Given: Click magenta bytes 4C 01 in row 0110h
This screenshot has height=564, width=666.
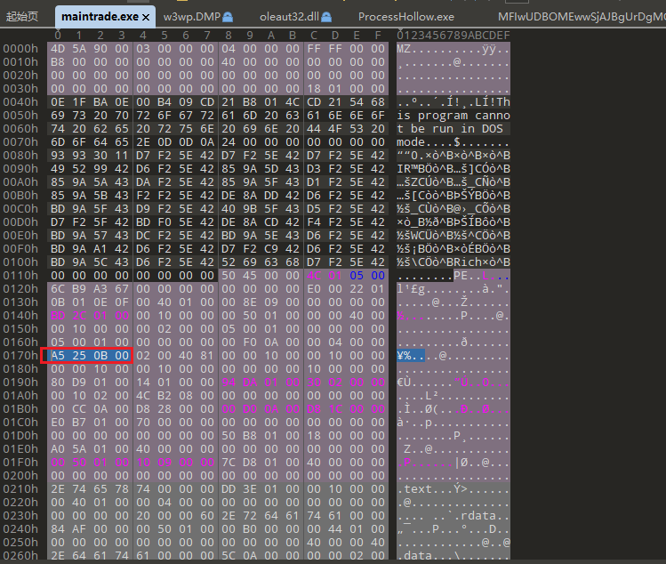Looking at the screenshot, I should coord(325,276).
